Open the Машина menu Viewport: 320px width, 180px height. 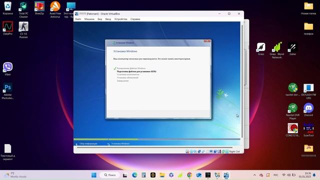point(89,19)
